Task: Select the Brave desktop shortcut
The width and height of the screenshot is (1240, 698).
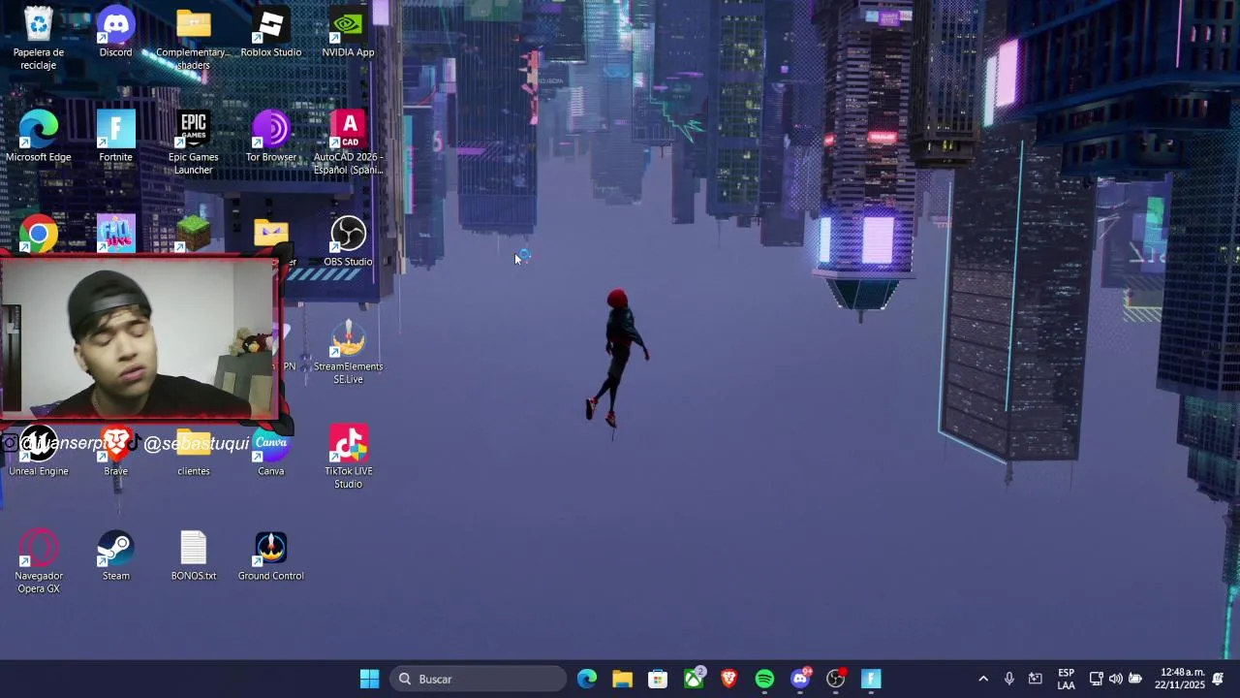Action: point(116,452)
